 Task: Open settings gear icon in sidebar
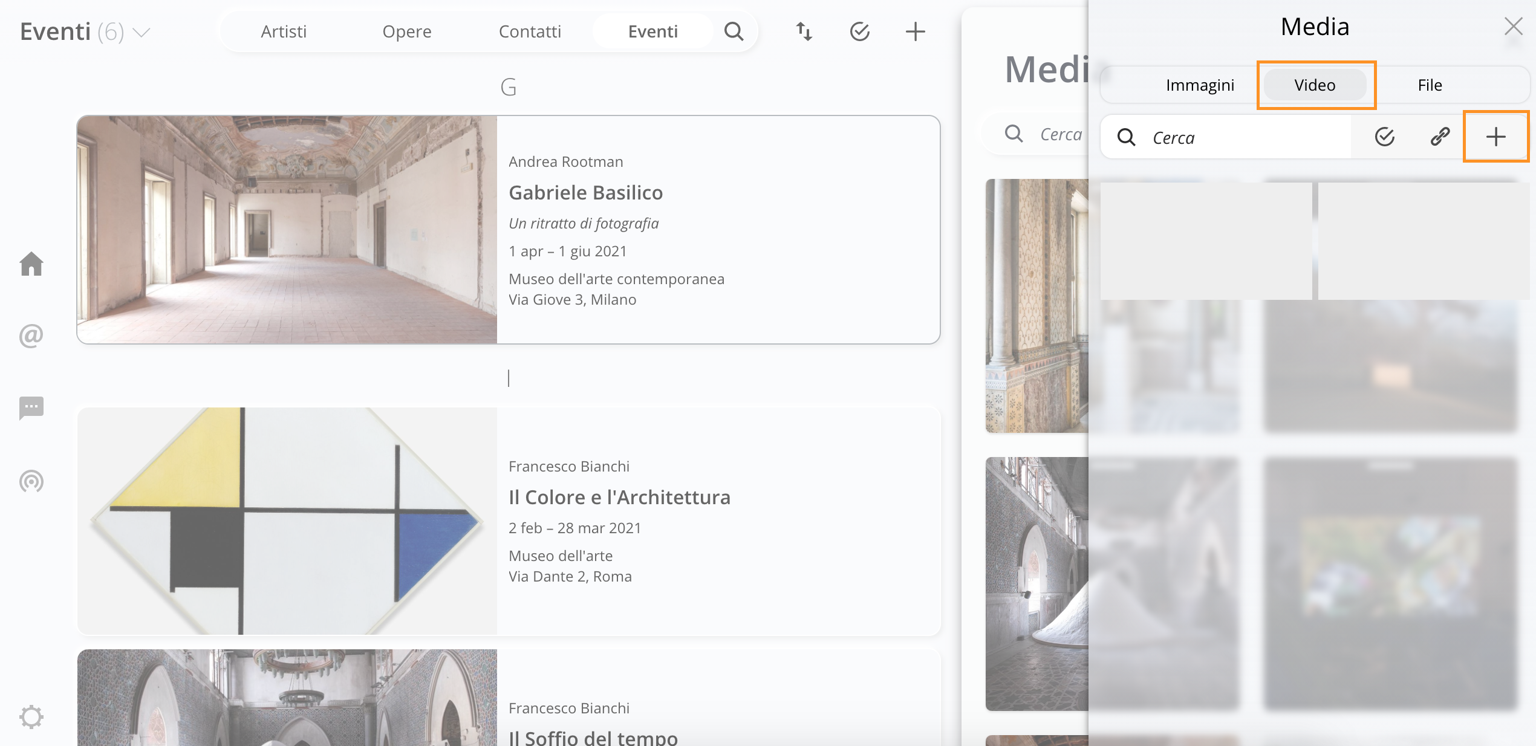[x=31, y=717]
